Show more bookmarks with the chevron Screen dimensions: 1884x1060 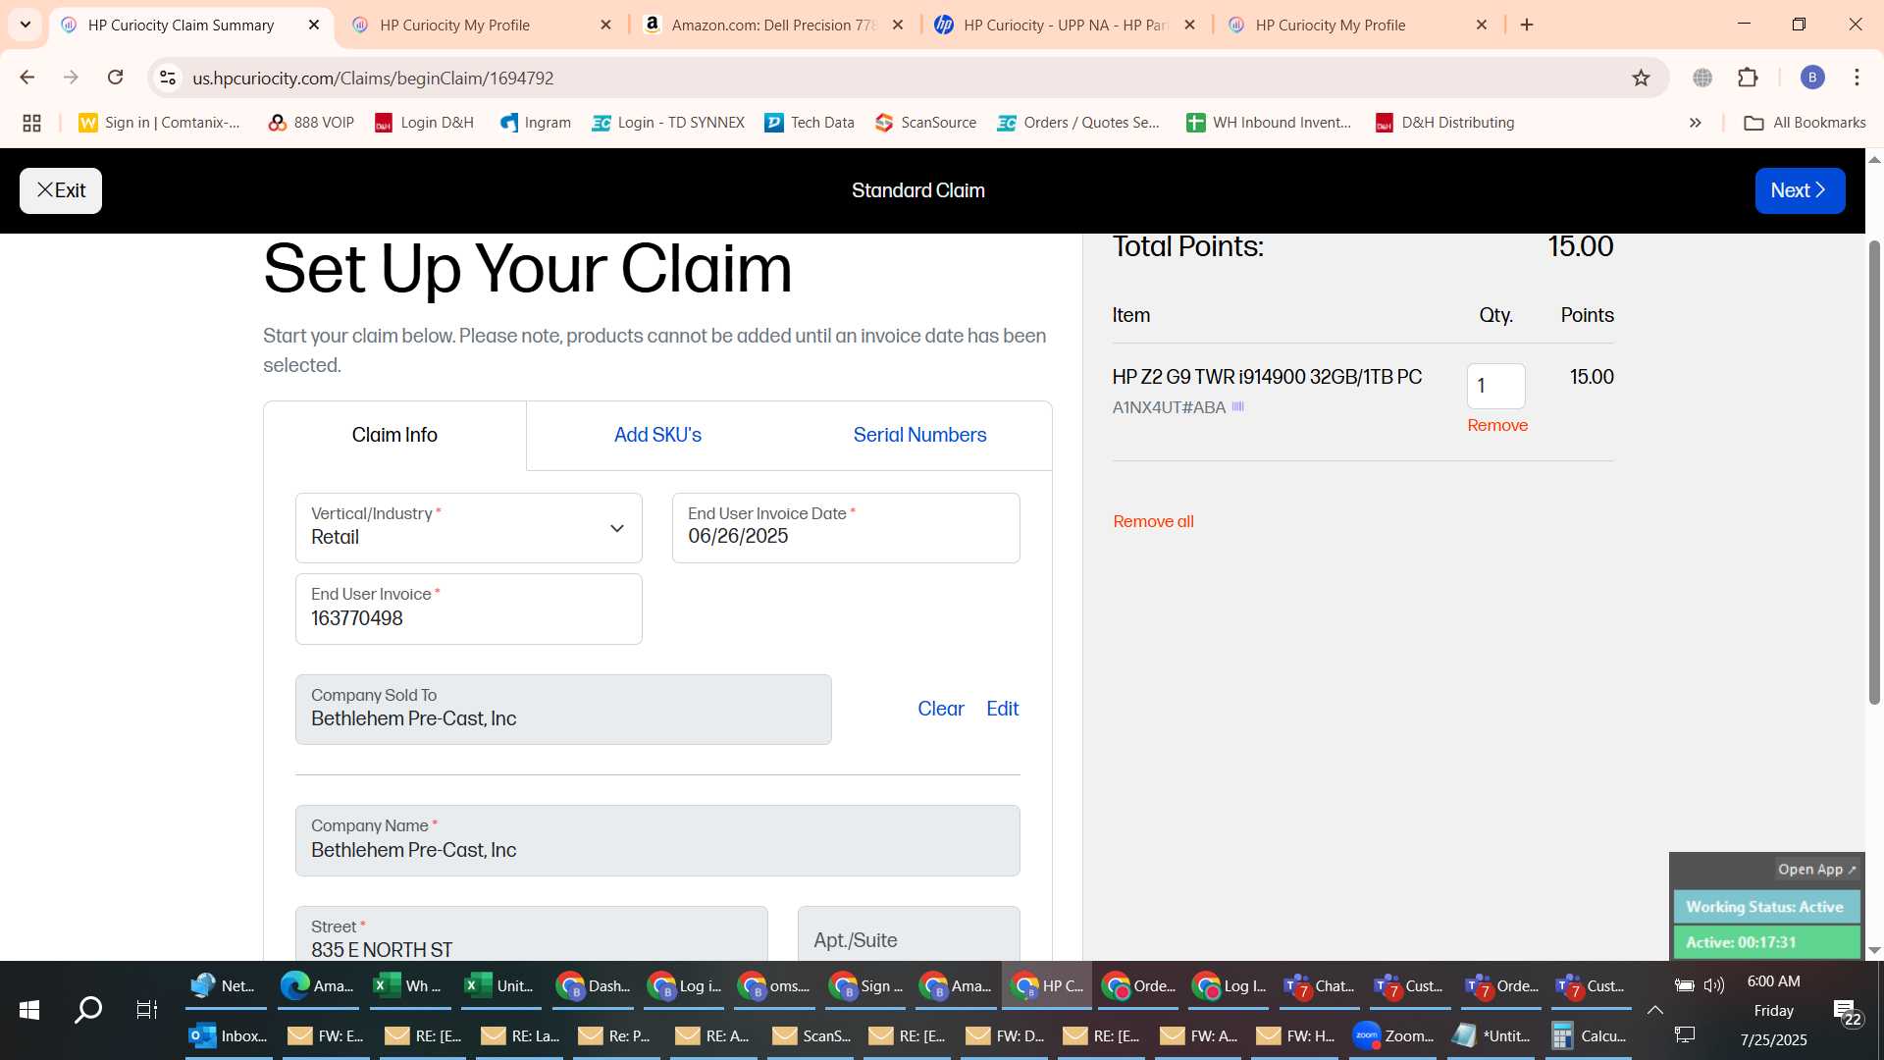pyautogui.click(x=1695, y=123)
